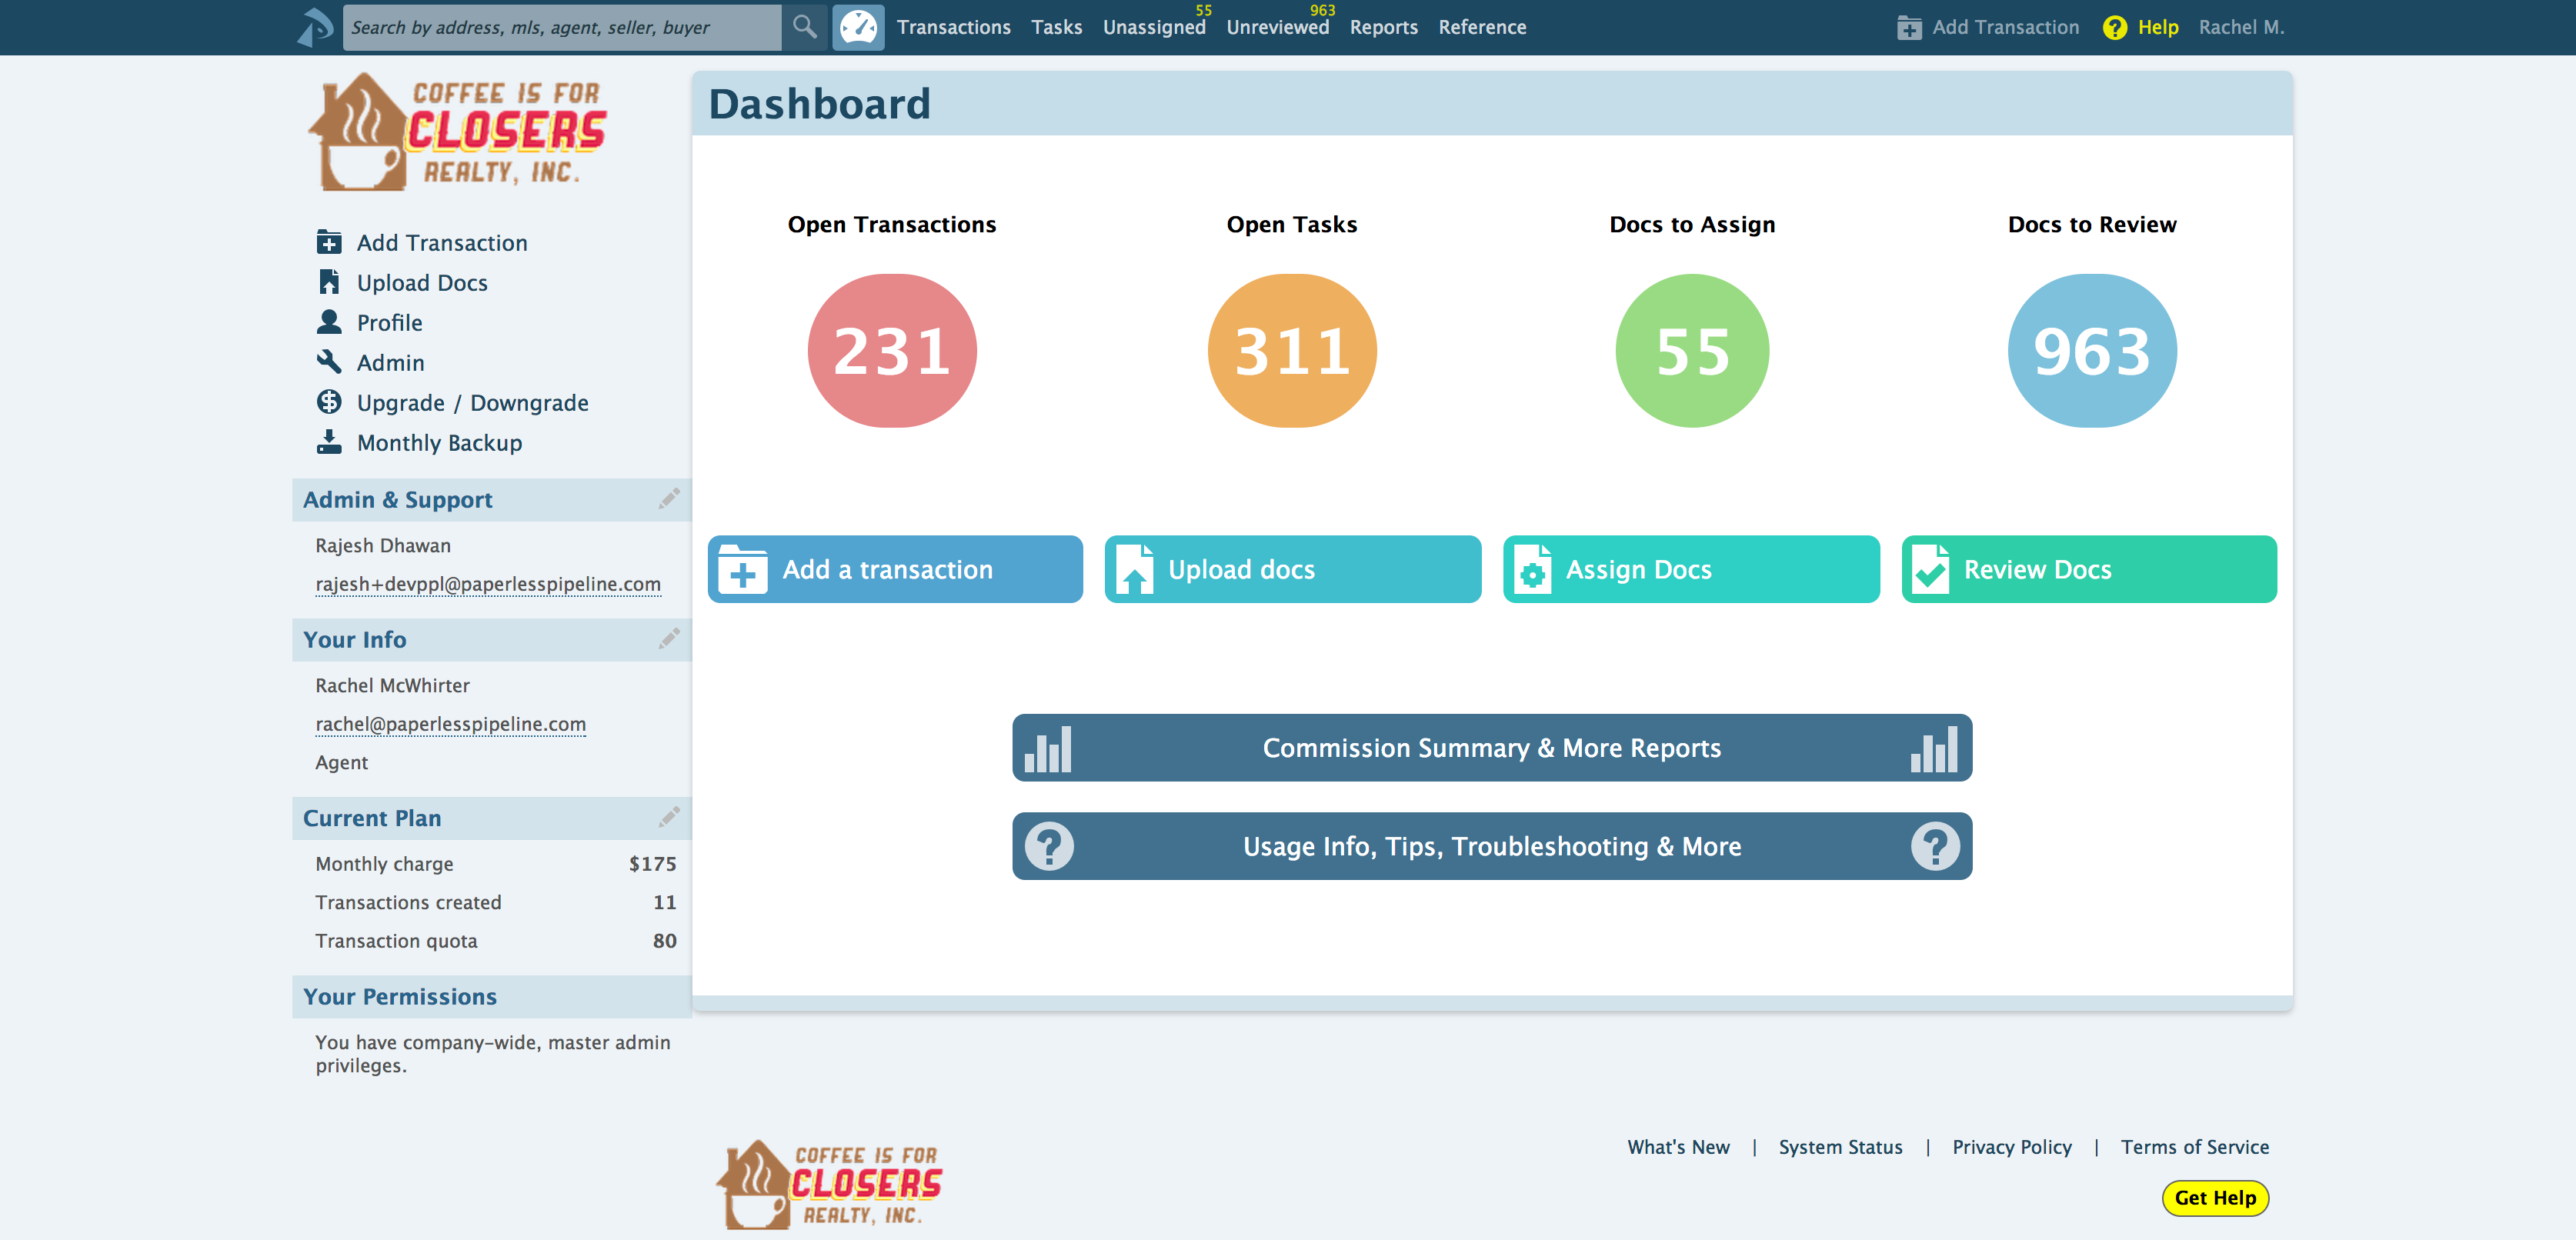2576x1240 pixels.
Task: Open Commission Summary & More Reports
Action: (x=1491, y=747)
